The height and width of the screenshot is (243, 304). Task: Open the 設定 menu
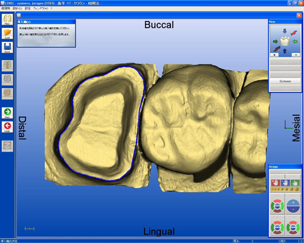[28, 8]
